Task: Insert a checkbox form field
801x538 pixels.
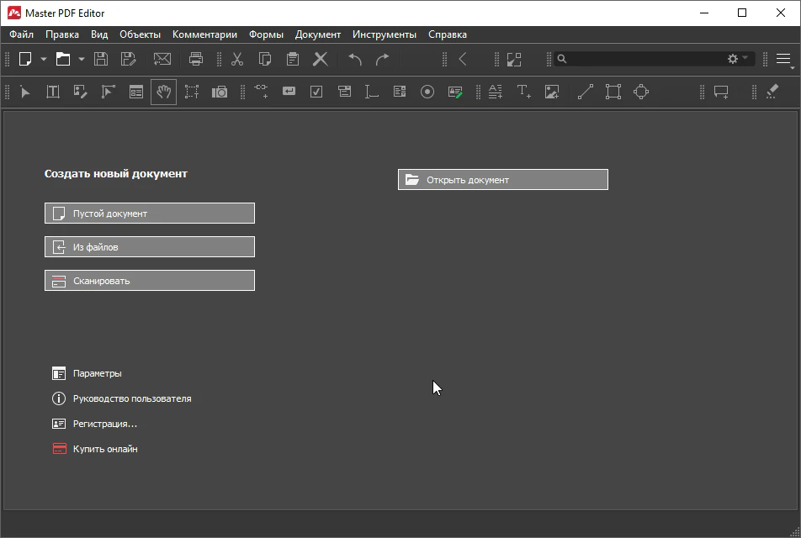Action: tap(316, 92)
